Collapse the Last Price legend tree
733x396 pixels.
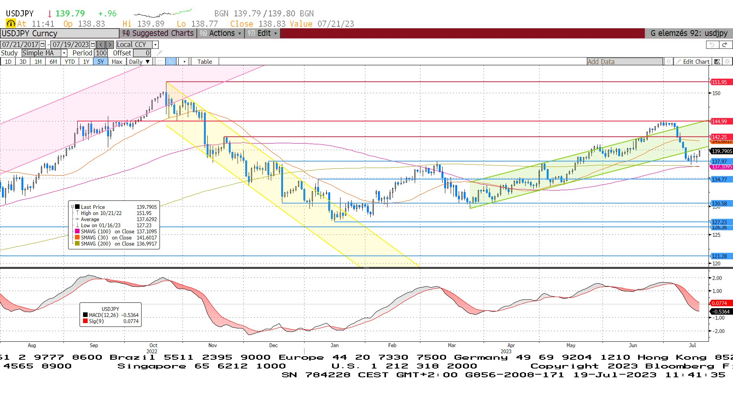pyautogui.click(x=73, y=207)
